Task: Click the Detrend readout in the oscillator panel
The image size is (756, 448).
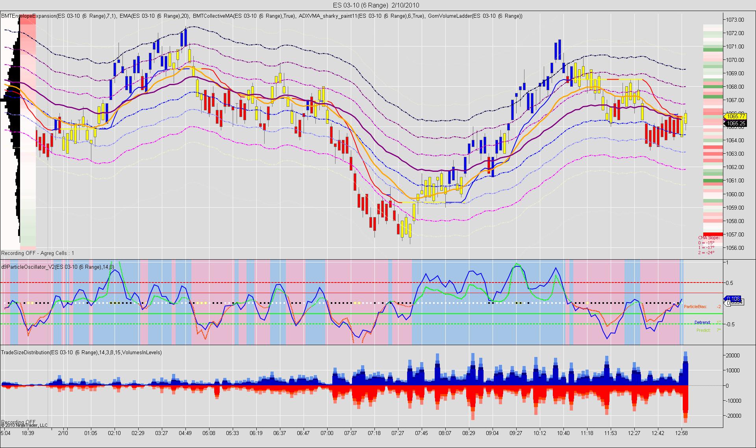Action: coord(708,322)
